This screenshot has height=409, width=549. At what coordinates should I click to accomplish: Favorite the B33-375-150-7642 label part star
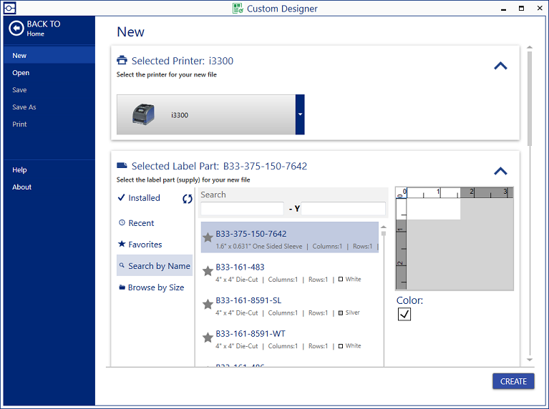click(208, 237)
